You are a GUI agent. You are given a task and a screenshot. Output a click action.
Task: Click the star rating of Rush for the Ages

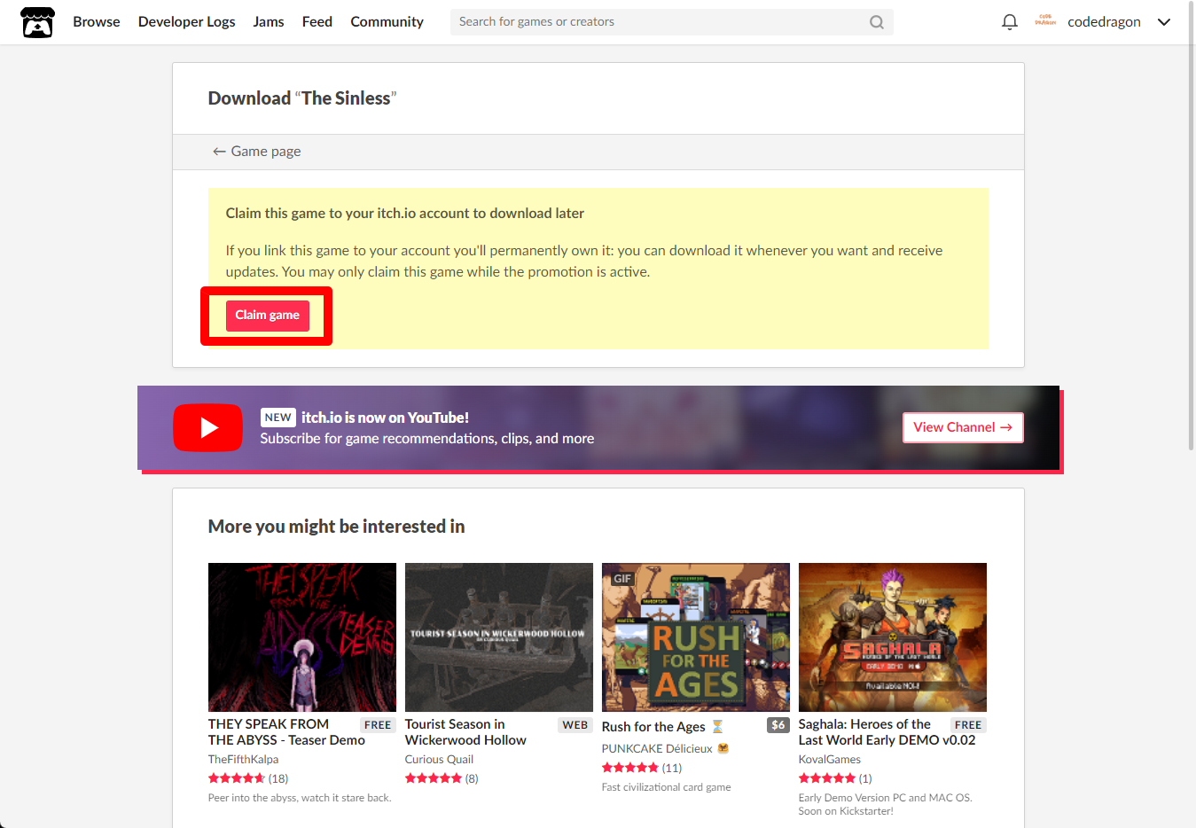(x=630, y=768)
